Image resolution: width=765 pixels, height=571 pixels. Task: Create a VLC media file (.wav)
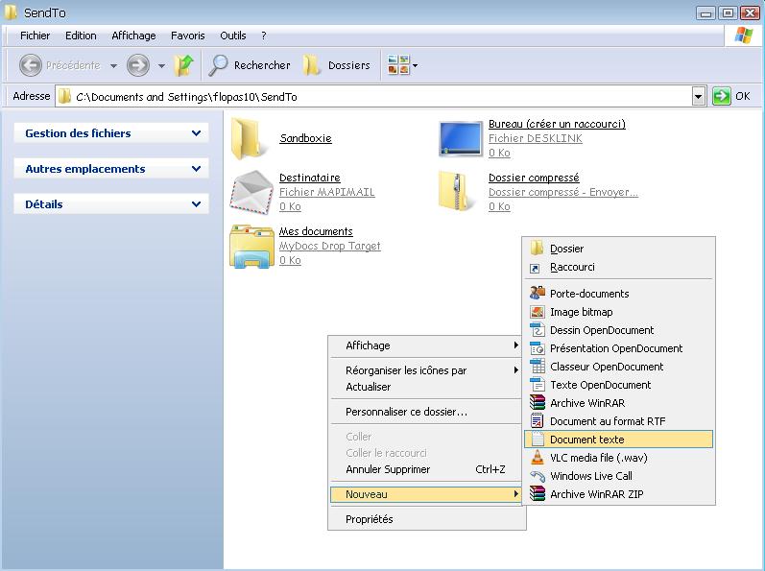pos(619,458)
